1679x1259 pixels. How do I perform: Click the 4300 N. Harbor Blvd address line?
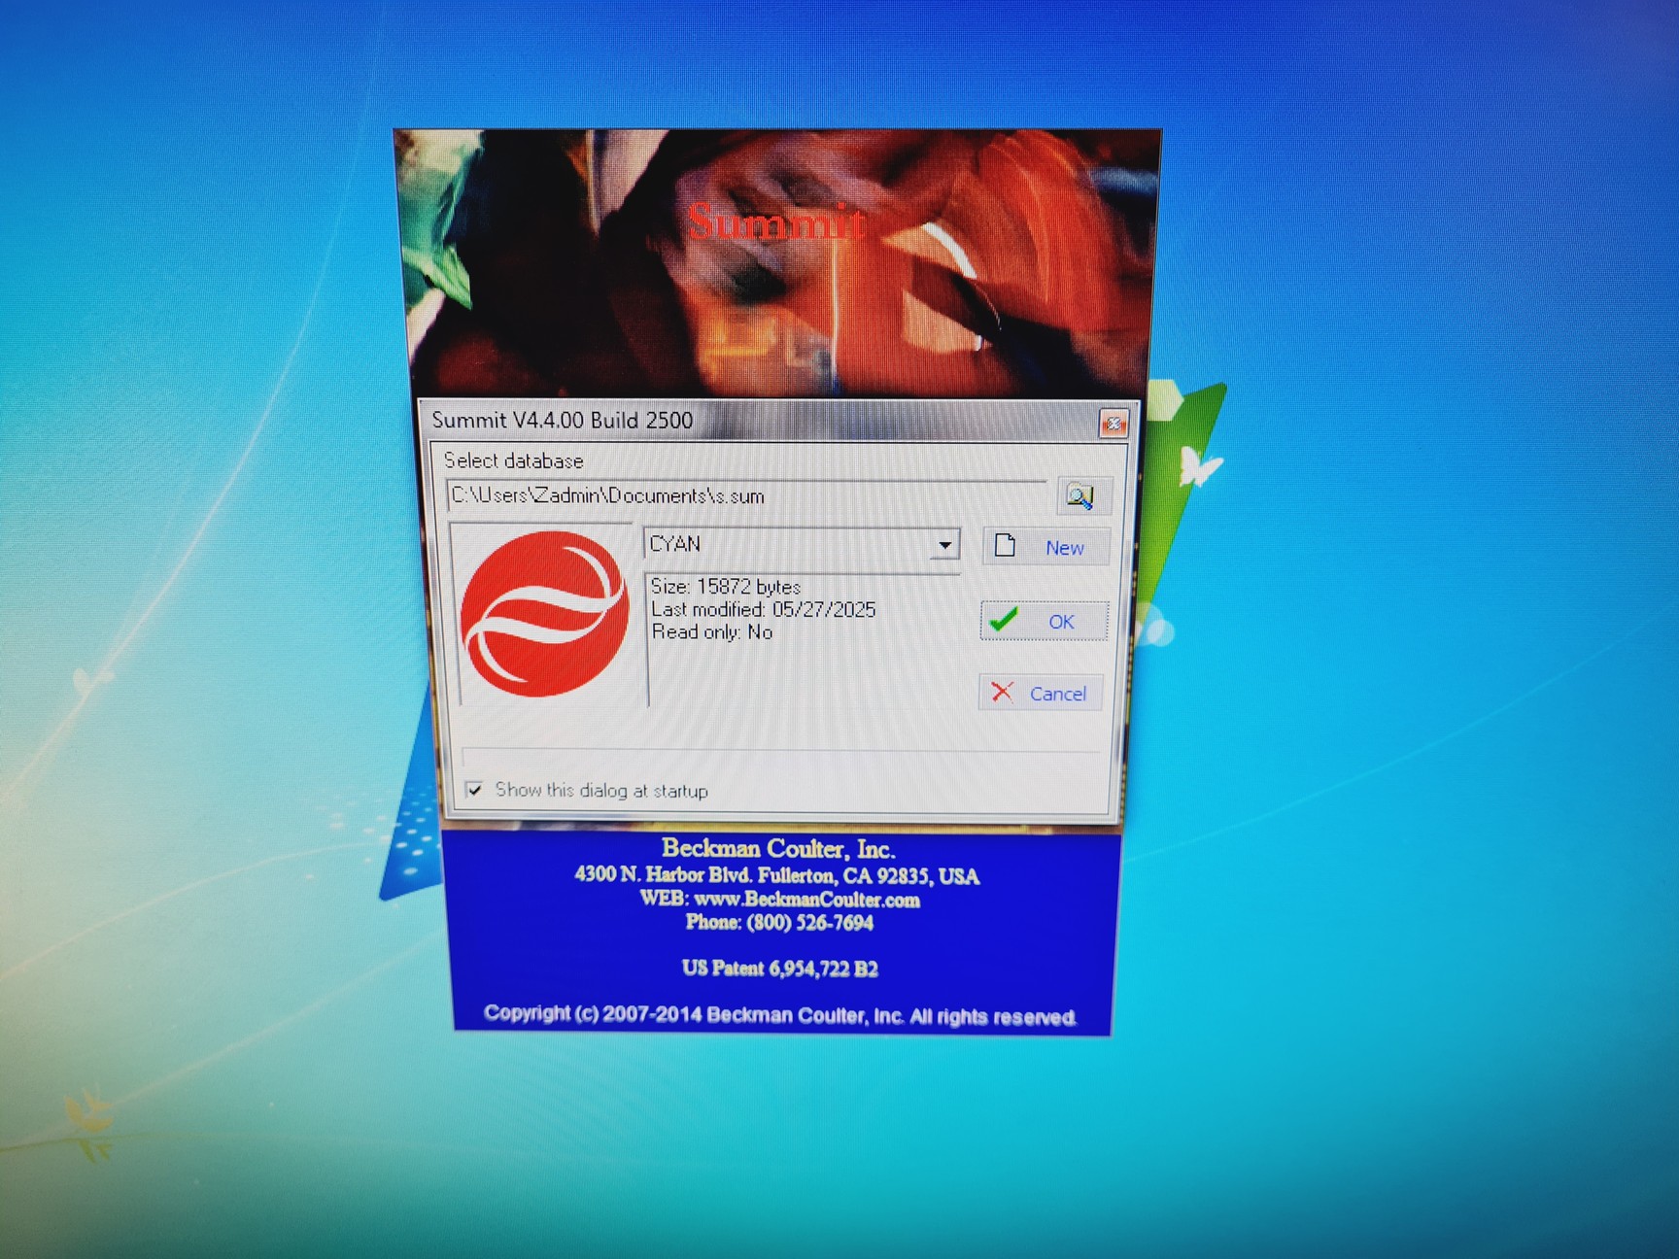777,875
